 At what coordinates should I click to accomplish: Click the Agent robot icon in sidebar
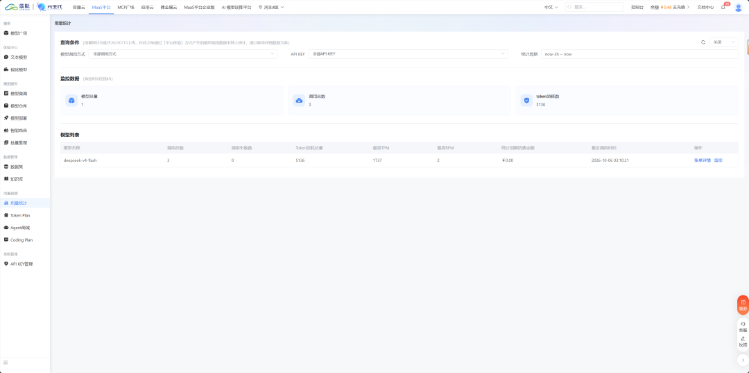(x=6, y=227)
